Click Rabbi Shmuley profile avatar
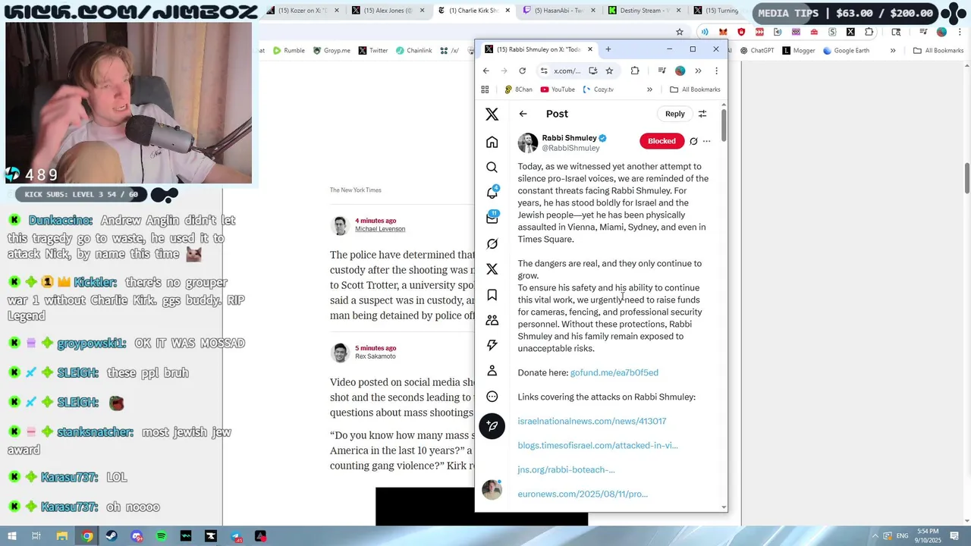The height and width of the screenshot is (546, 971). click(527, 143)
